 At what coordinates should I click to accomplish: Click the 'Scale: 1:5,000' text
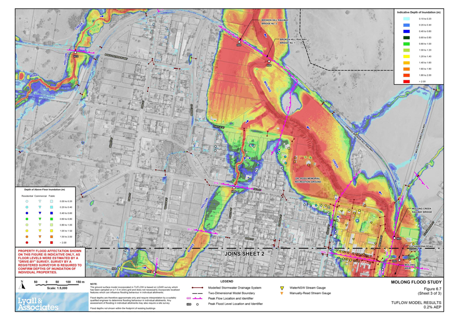[x=57, y=288]
